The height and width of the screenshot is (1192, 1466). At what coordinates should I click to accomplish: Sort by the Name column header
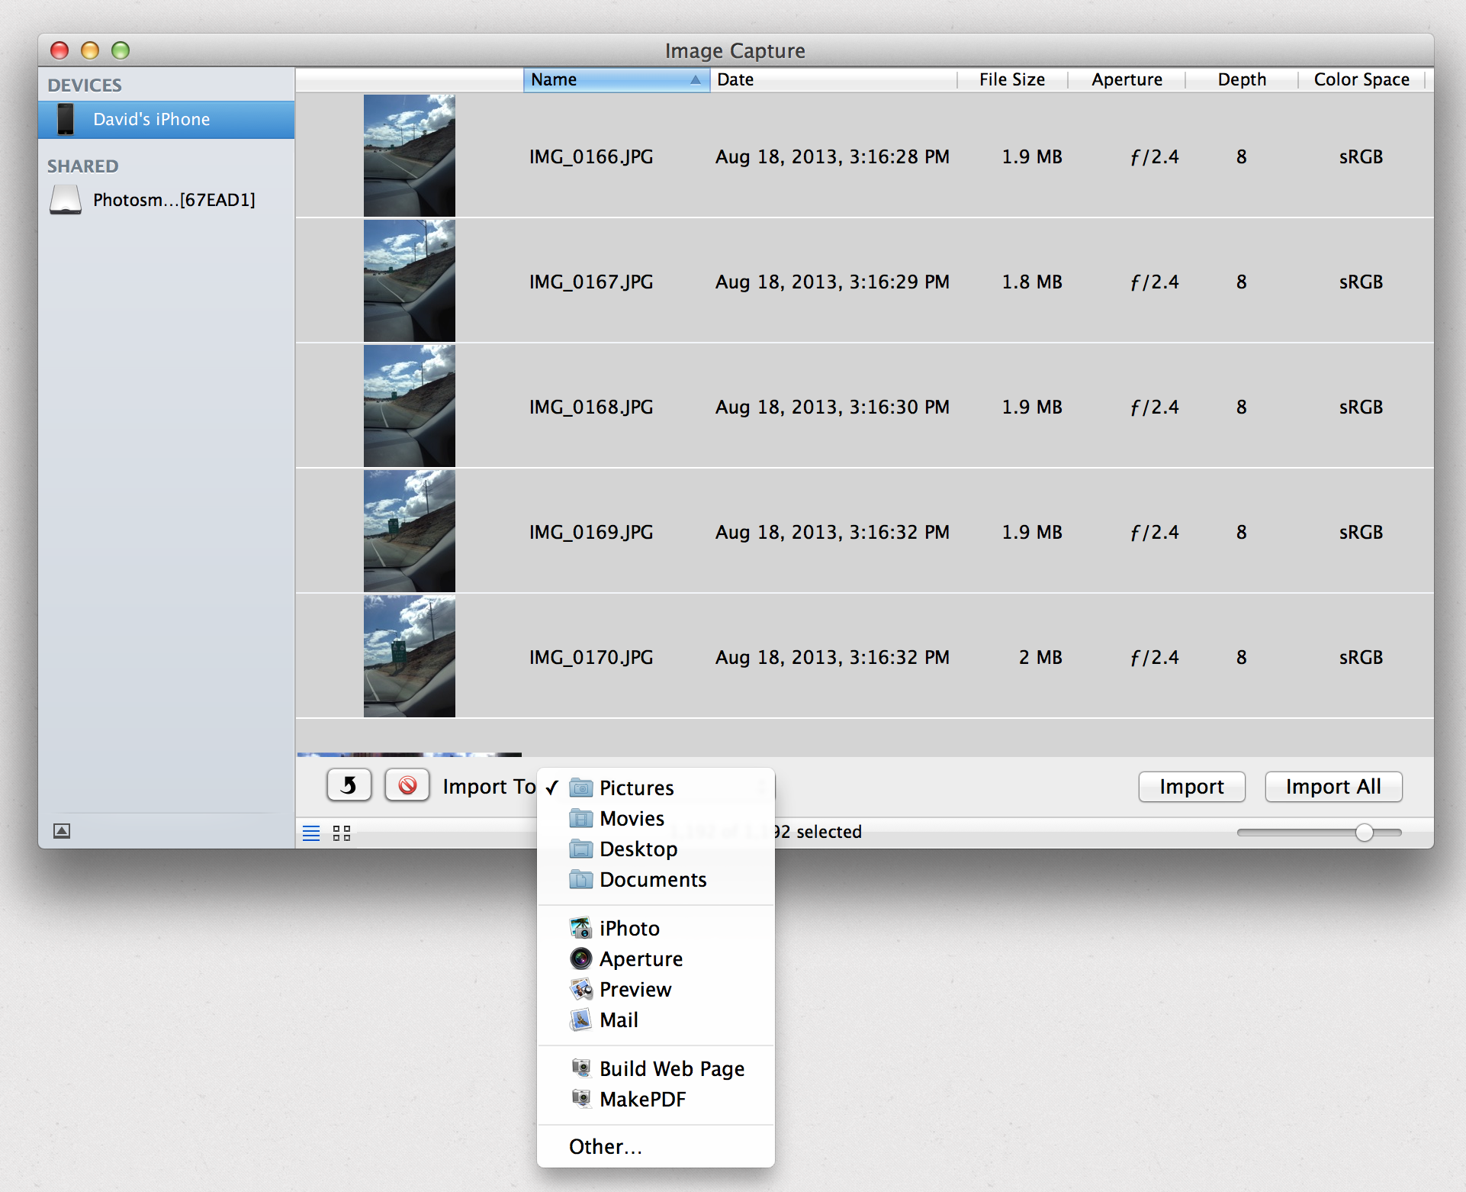616,79
